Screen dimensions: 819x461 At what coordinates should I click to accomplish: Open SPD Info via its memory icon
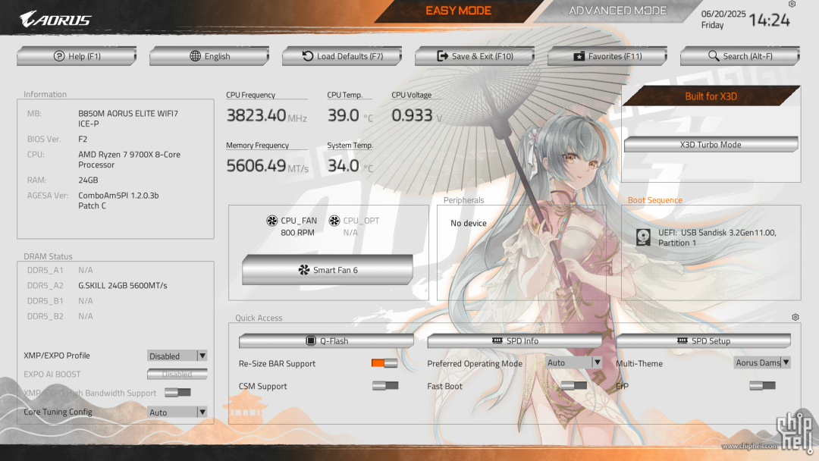point(497,340)
